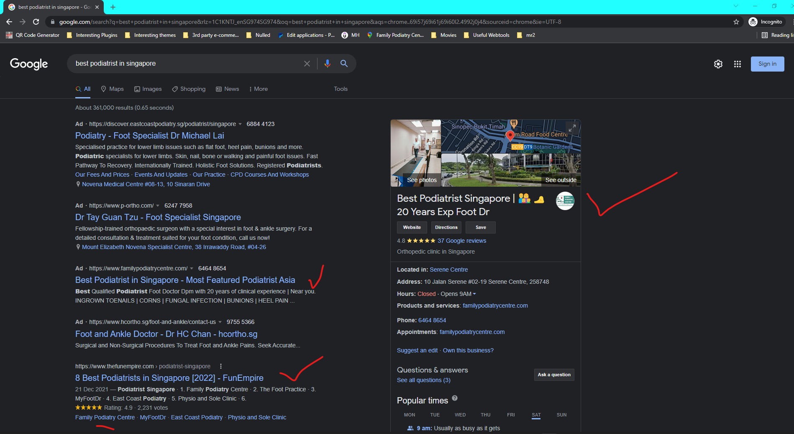Viewport: 794px width, 434px height.
Task: Submit search with magnifier icon
Action: point(344,64)
